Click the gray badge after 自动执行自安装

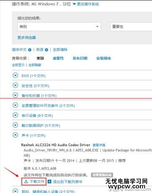pyautogui.click(x=102, y=175)
